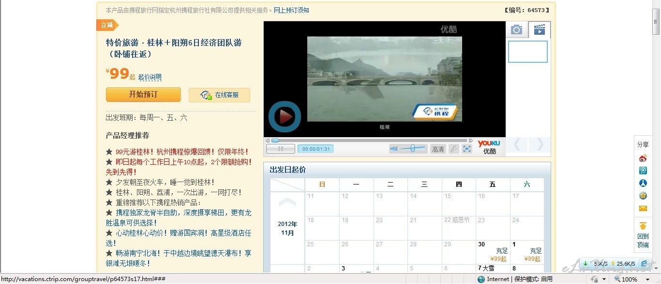
Task: Switch to the photo camera tab
Action: [x=517, y=30]
